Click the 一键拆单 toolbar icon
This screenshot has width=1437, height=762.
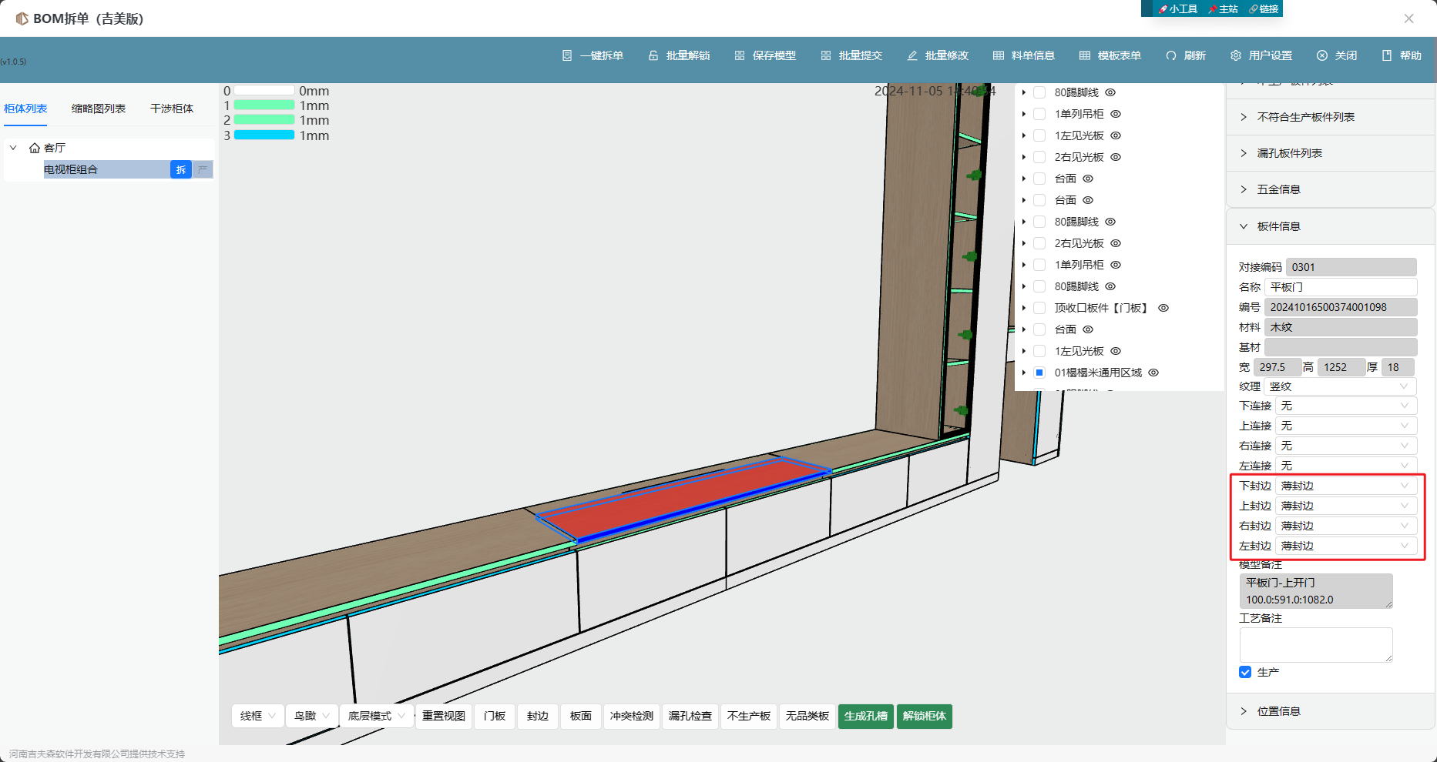[x=567, y=55]
